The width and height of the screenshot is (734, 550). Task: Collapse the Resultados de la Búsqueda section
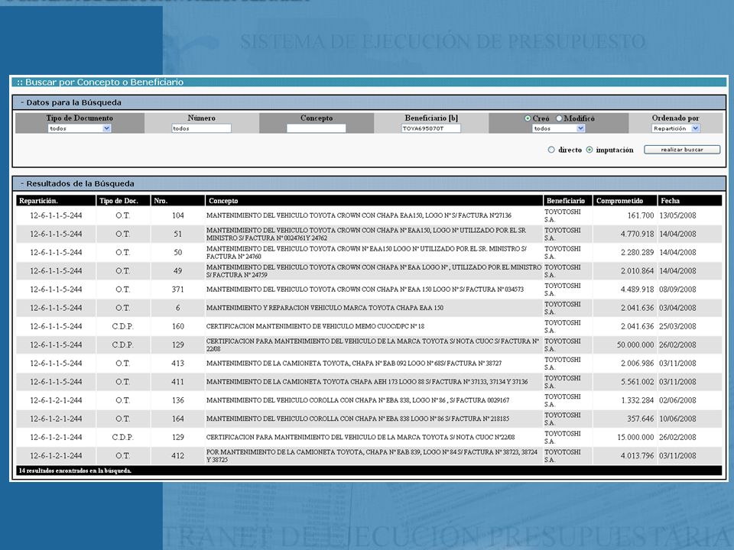(77, 184)
